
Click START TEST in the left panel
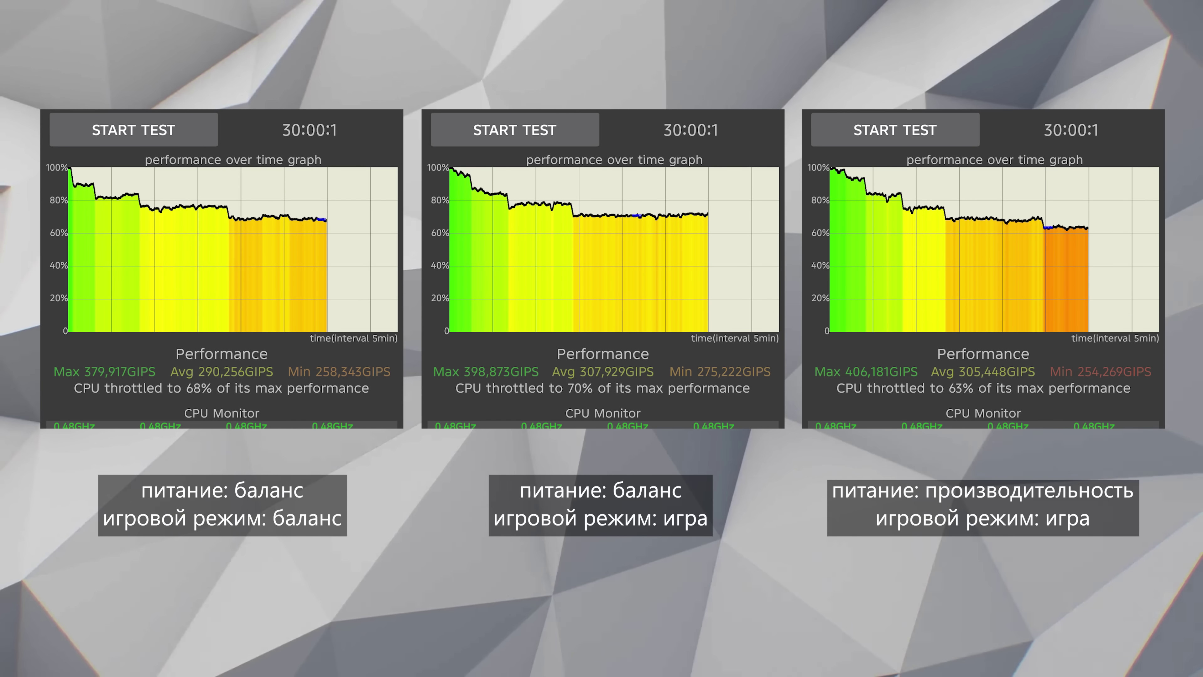coord(133,130)
